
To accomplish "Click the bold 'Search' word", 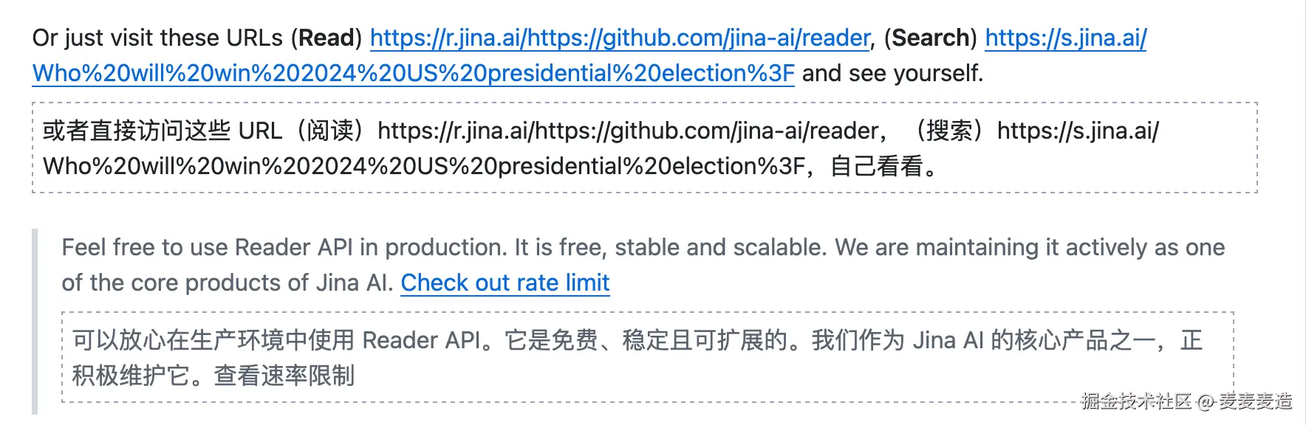I will (x=931, y=38).
